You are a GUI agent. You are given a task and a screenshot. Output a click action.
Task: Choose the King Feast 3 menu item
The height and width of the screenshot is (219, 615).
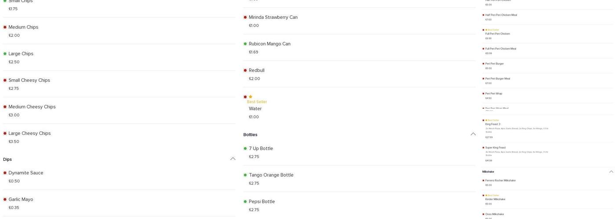click(x=492, y=124)
